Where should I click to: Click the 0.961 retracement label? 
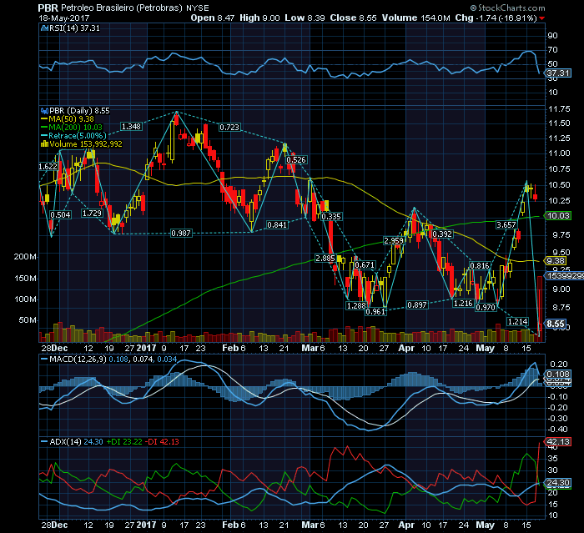pos(375,311)
